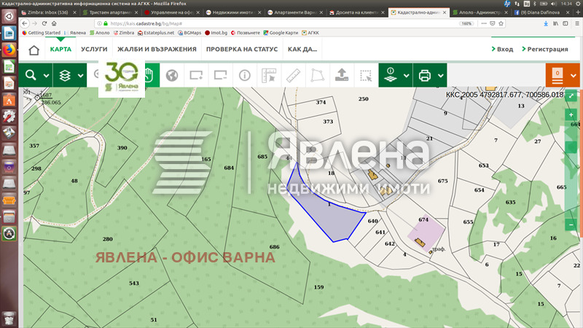Select the rectangle selection tool
The width and height of the screenshot is (583, 328).
point(366,76)
